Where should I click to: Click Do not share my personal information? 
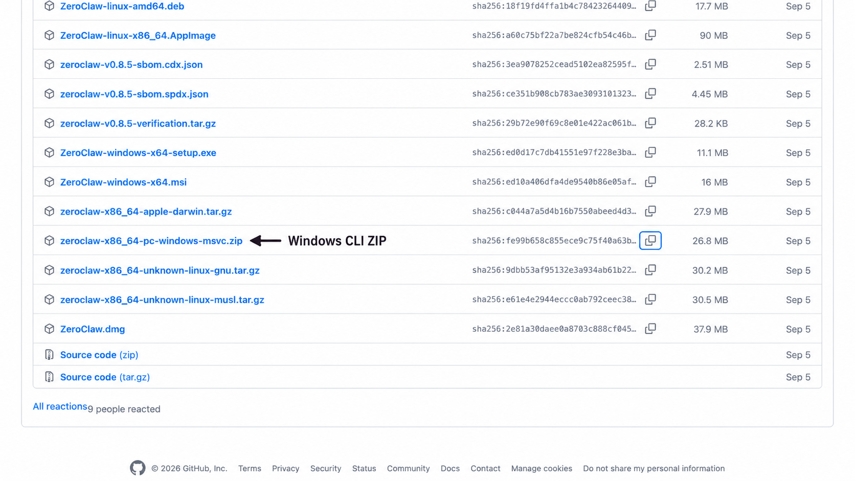coord(654,468)
